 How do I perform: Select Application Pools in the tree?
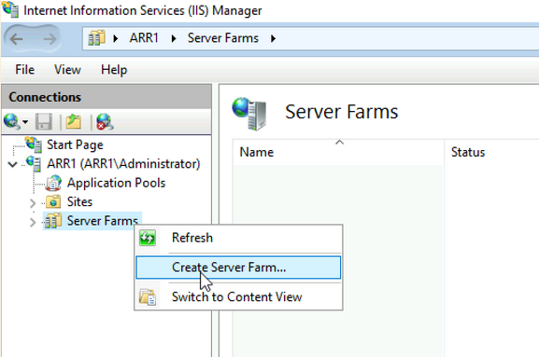(116, 183)
